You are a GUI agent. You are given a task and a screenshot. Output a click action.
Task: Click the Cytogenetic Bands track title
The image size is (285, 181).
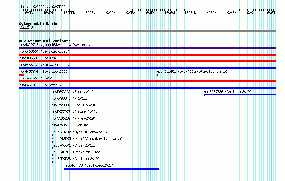tap(38, 24)
